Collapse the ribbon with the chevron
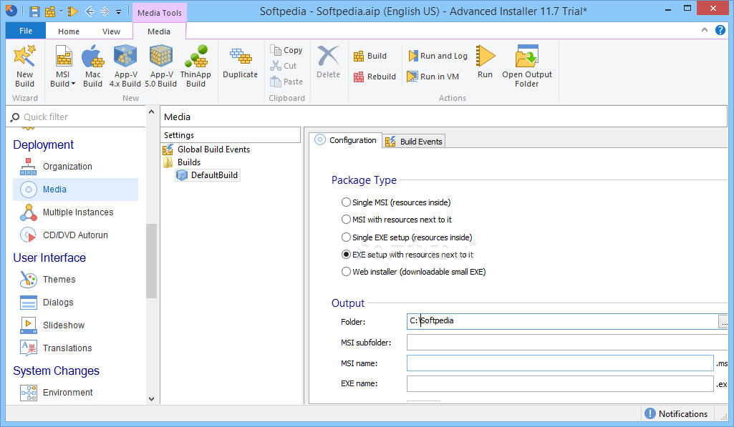 [705, 30]
